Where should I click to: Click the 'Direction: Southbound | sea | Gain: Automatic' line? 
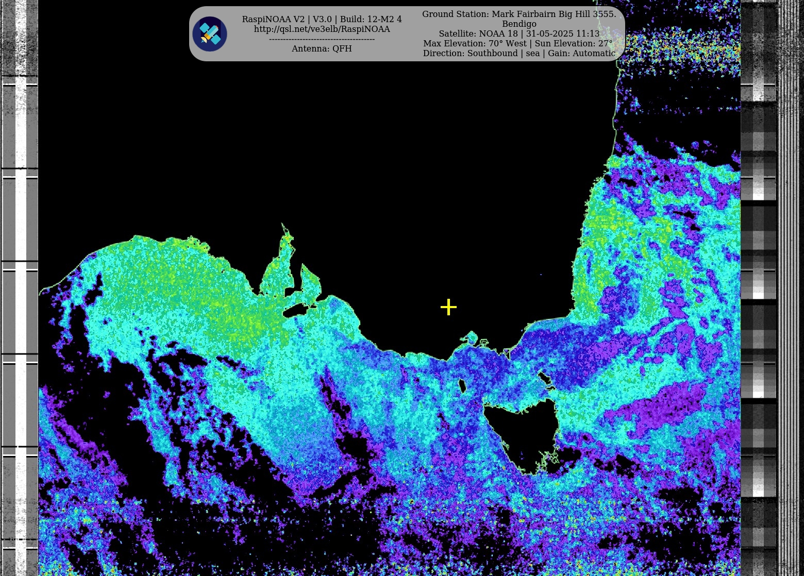click(519, 54)
